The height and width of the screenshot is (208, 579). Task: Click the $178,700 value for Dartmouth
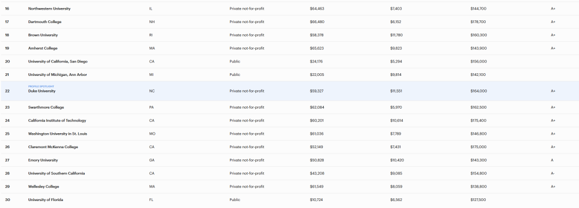click(478, 22)
